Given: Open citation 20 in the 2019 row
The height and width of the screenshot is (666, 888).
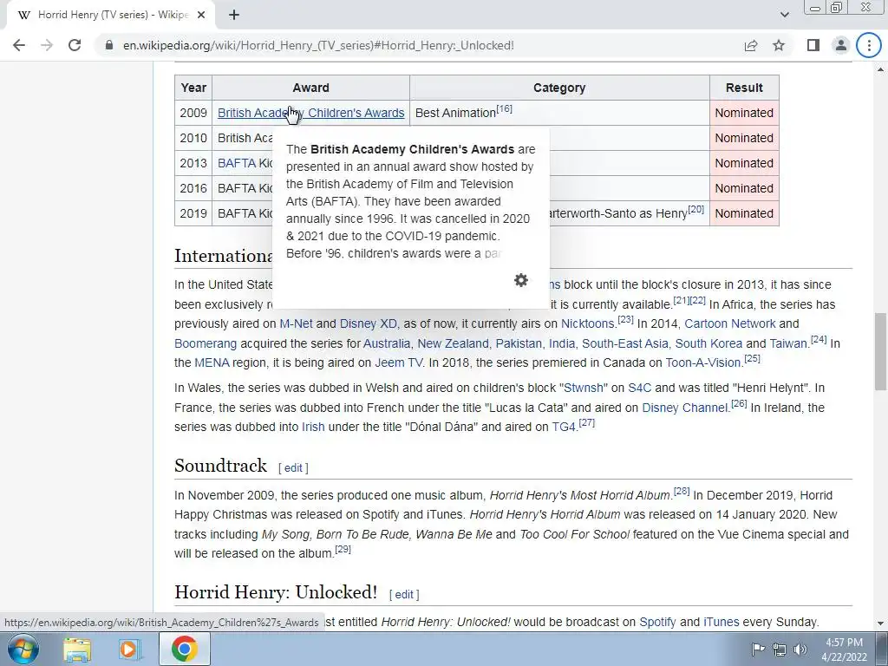Looking at the screenshot, I should click(696, 210).
